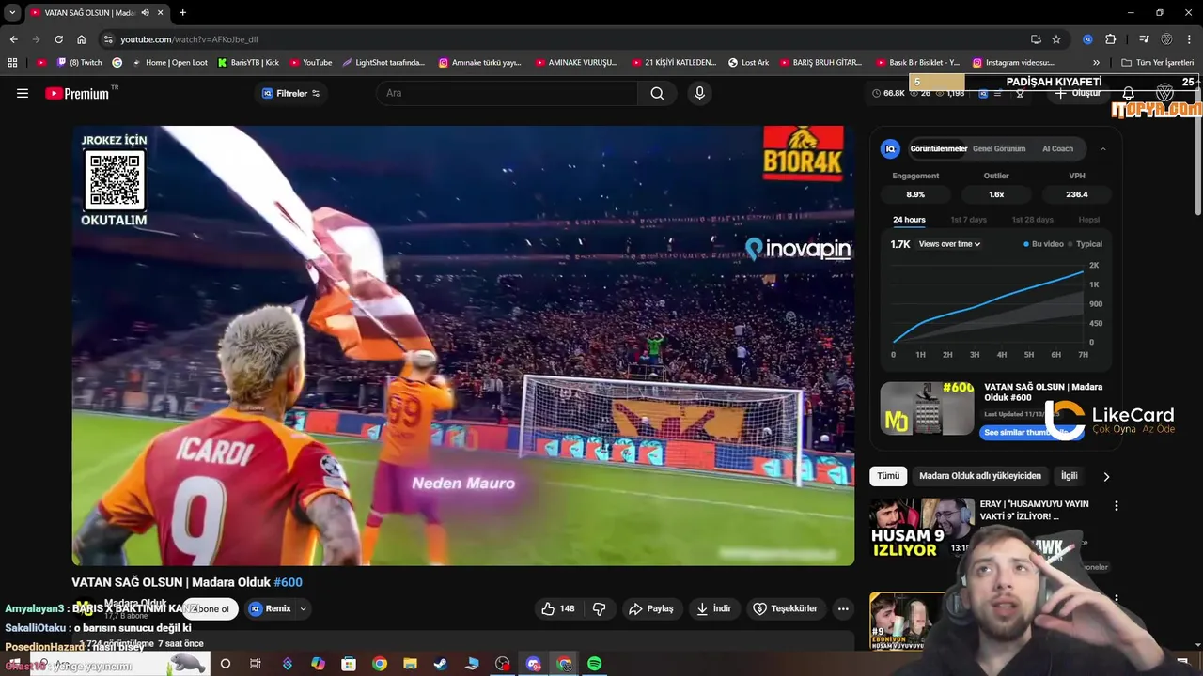Viewport: 1203px width, 676px height.
Task: Open File Explorer from the taskbar
Action: (410, 664)
